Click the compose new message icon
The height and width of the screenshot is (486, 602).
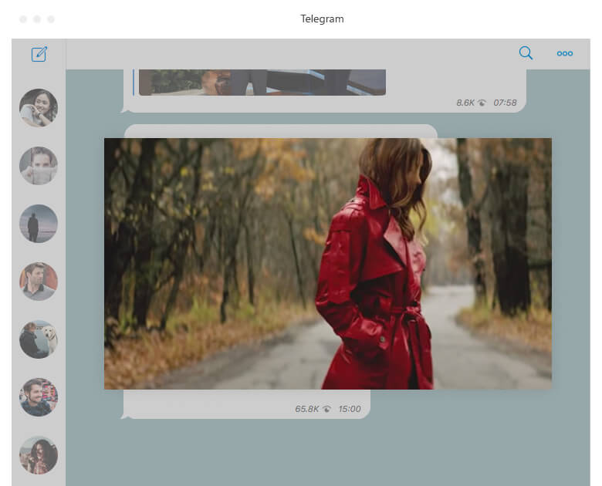[39, 54]
